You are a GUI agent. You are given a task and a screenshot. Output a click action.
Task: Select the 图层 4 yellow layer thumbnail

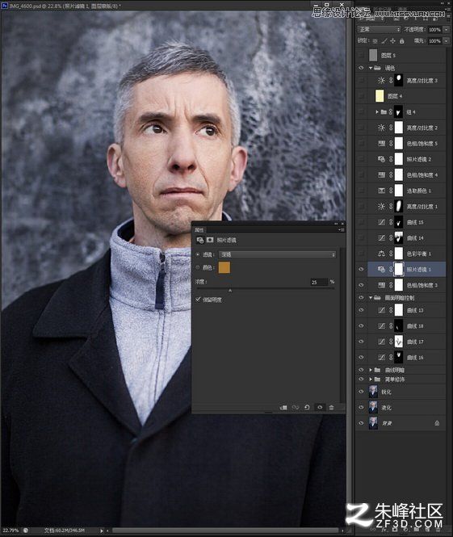coord(380,96)
